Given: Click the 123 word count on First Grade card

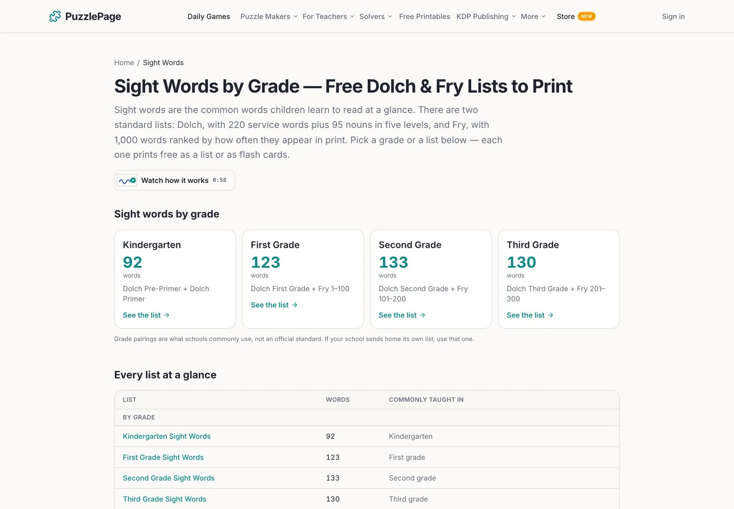Looking at the screenshot, I should click(266, 262).
